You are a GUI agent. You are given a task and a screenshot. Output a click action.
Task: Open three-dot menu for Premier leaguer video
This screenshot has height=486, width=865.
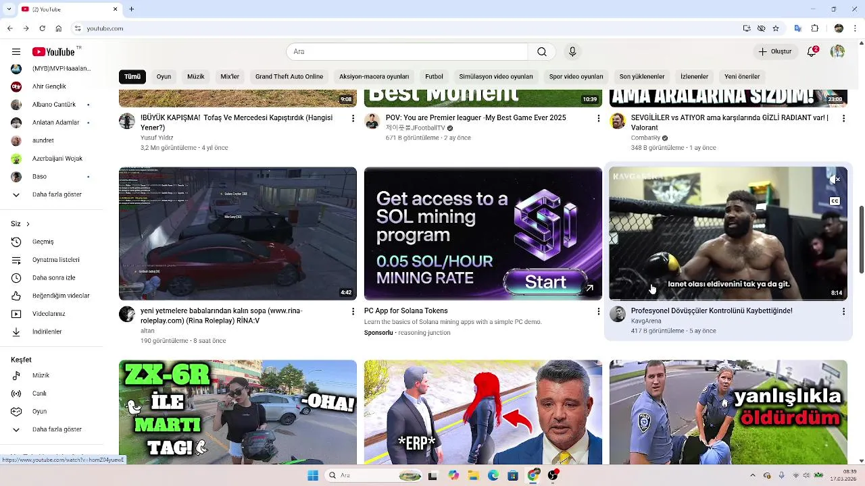pyautogui.click(x=598, y=118)
